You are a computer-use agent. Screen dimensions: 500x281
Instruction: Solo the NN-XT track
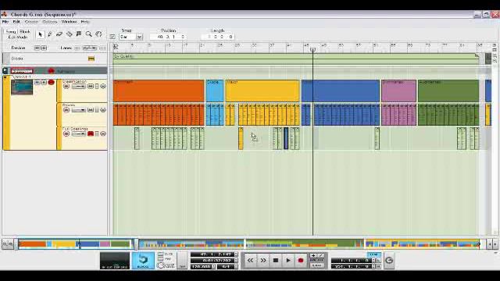click(44, 83)
